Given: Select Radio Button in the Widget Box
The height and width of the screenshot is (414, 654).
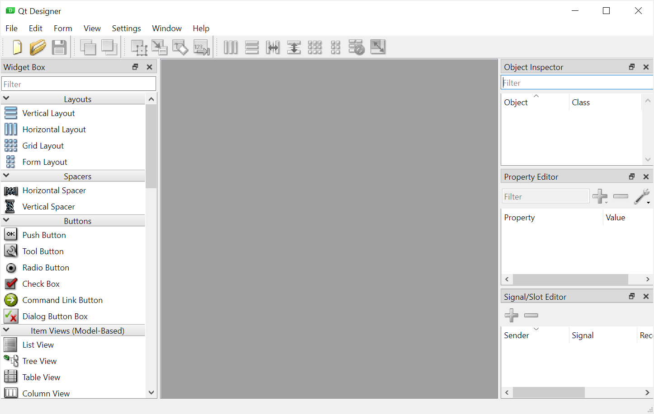Looking at the screenshot, I should click(46, 268).
